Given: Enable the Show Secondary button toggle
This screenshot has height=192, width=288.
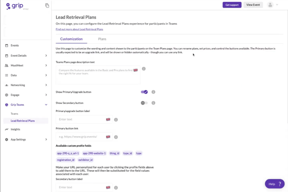Looking at the screenshot, I should point(144,103).
